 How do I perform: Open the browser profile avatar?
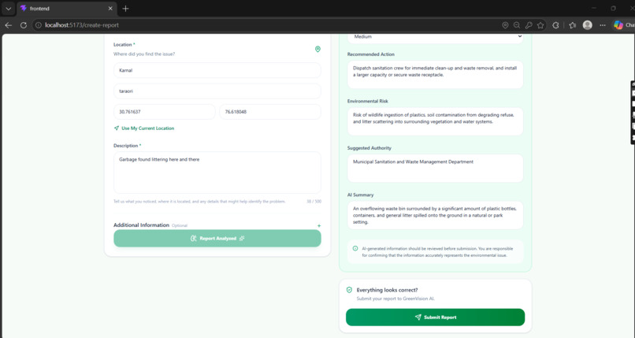click(587, 25)
